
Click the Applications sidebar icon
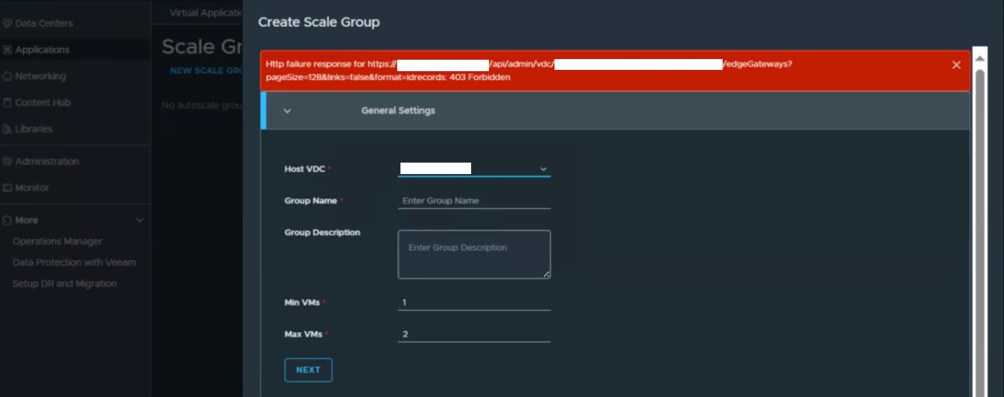point(7,50)
